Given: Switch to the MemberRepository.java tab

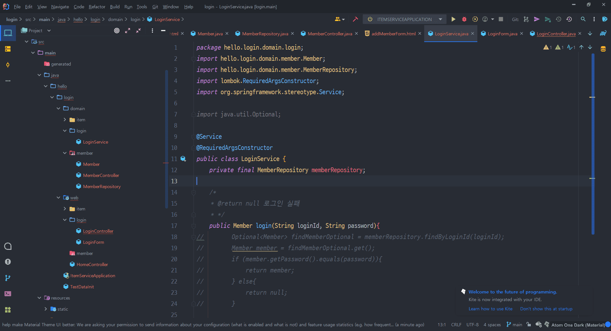Looking at the screenshot, I should pyautogui.click(x=265, y=34).
